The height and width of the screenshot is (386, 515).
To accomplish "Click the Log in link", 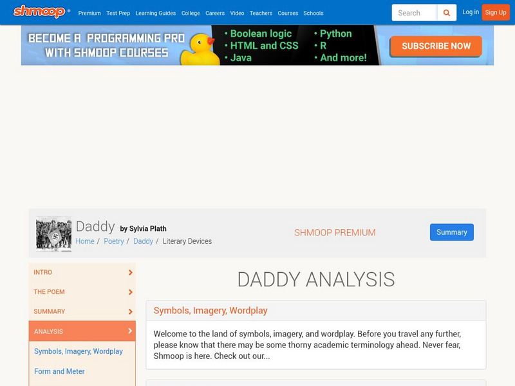I will pyautogui.click(x=471, y=12).
